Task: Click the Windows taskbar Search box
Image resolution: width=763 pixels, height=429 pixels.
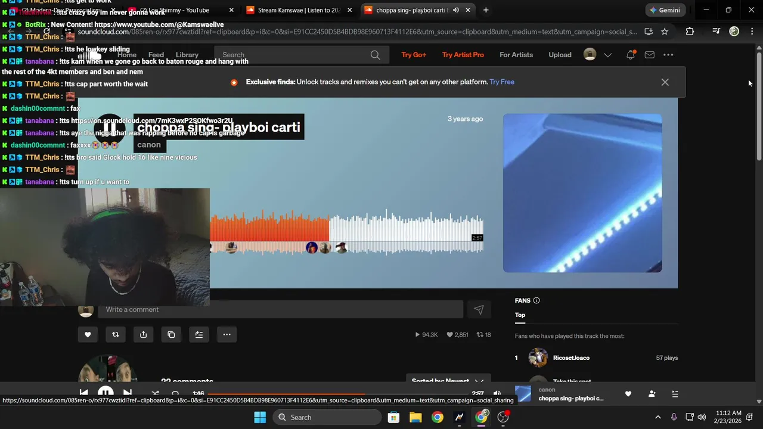Action: (327, 417)
